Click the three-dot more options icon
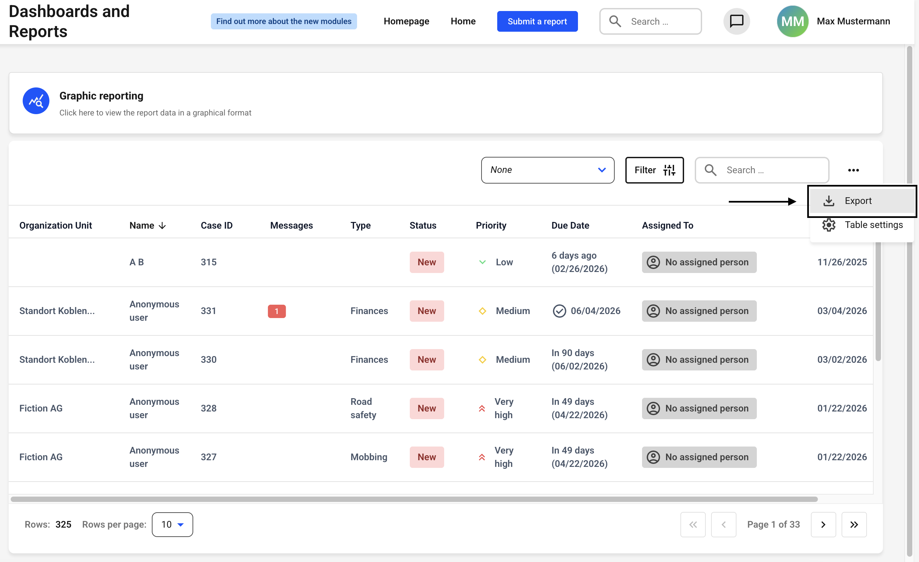Image resolution: width=919 pixels, height=562 pixels. (x=853, y=170)
